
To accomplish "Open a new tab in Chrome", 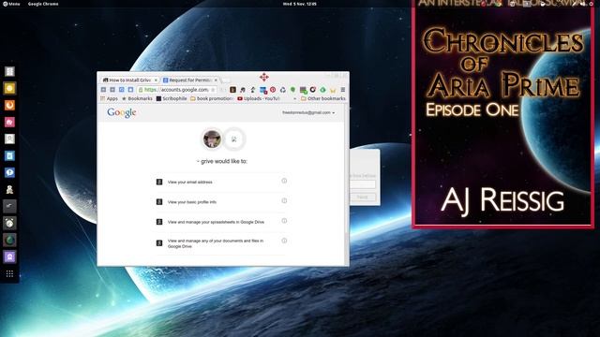I will [226, 81].
